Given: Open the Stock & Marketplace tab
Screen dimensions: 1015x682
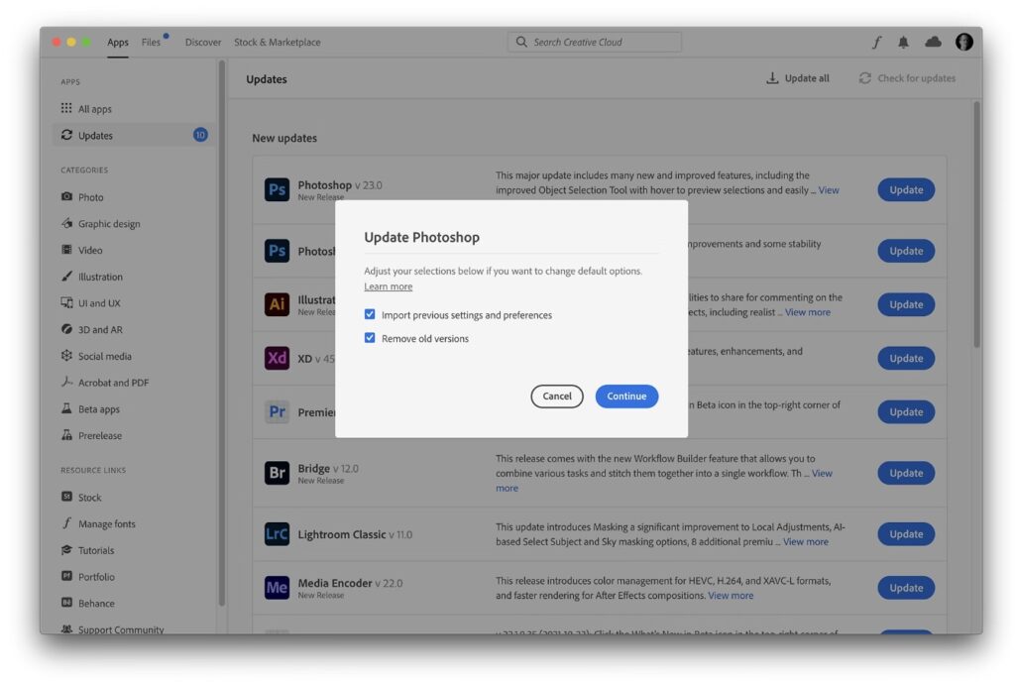Looking at the screenshot, I should point(277,43).
